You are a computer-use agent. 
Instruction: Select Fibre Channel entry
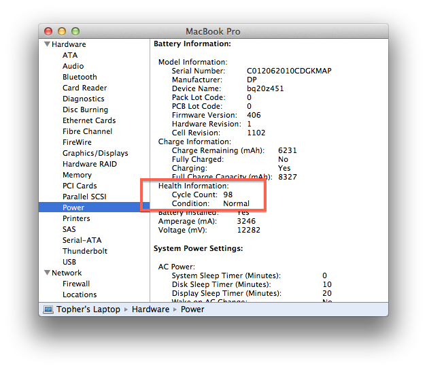coord(87,131)
